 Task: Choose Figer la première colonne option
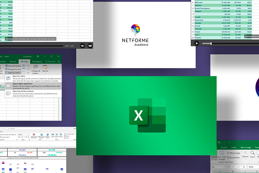33,93
